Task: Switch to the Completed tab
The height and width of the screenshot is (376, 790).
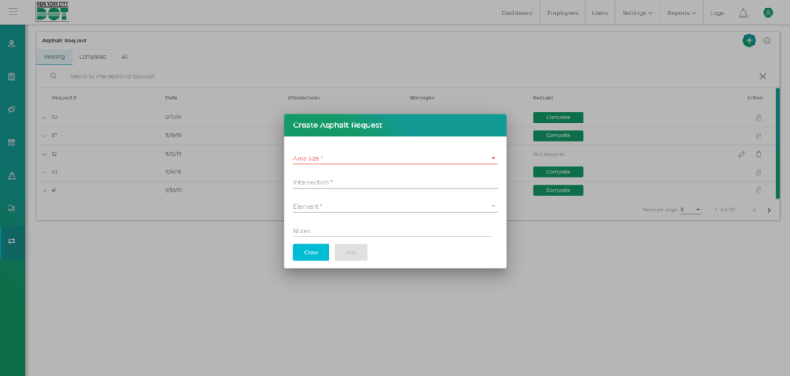Action: pyautogui.click(x=93, y=57)
